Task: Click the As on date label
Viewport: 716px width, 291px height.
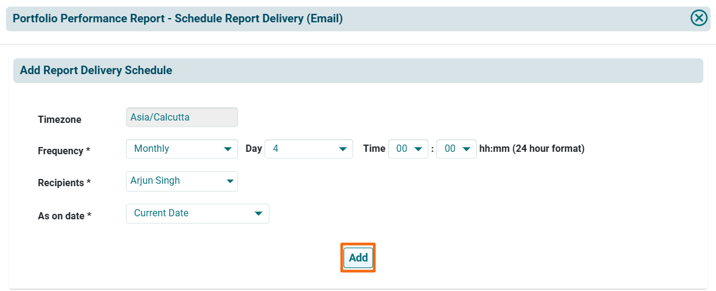Action: tap(64, 216)
